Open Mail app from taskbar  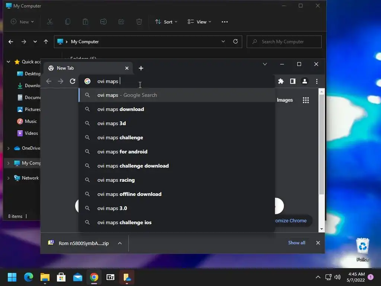point(78,277)
